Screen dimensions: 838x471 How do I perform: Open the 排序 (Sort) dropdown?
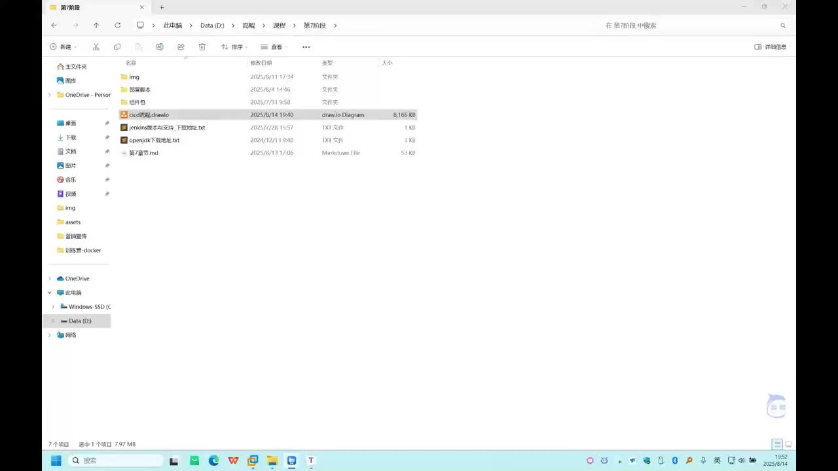point(234,47)
